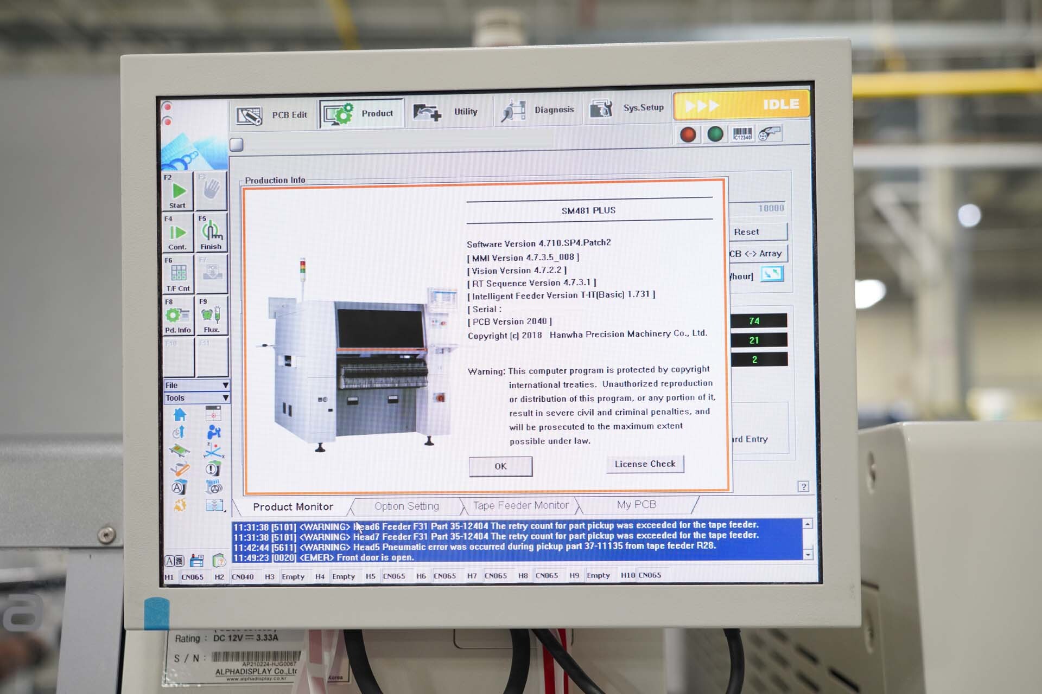Click the F3 hand stop icon

coord(211,191)
